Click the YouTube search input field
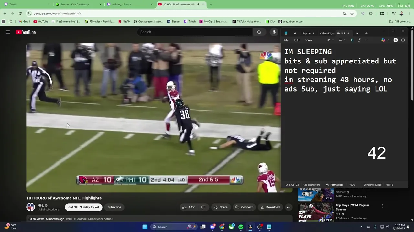The width and height of the screenshot is (414, 232). [x=195, y=32]
